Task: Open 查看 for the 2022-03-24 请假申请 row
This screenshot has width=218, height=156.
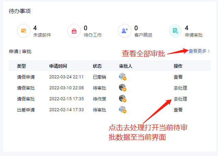Action: point(178,77)
